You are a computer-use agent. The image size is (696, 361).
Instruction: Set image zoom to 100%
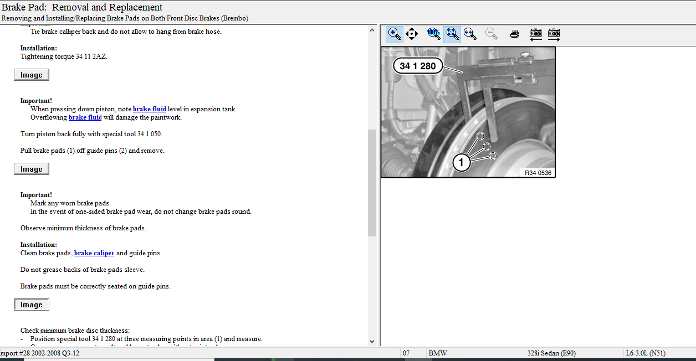click(x=434, y=34)
